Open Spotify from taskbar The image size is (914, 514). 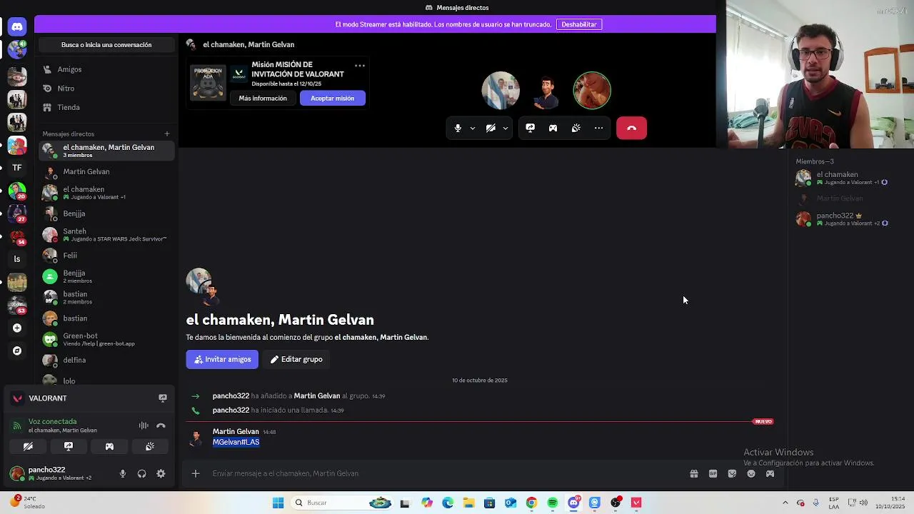click(552, 503)
